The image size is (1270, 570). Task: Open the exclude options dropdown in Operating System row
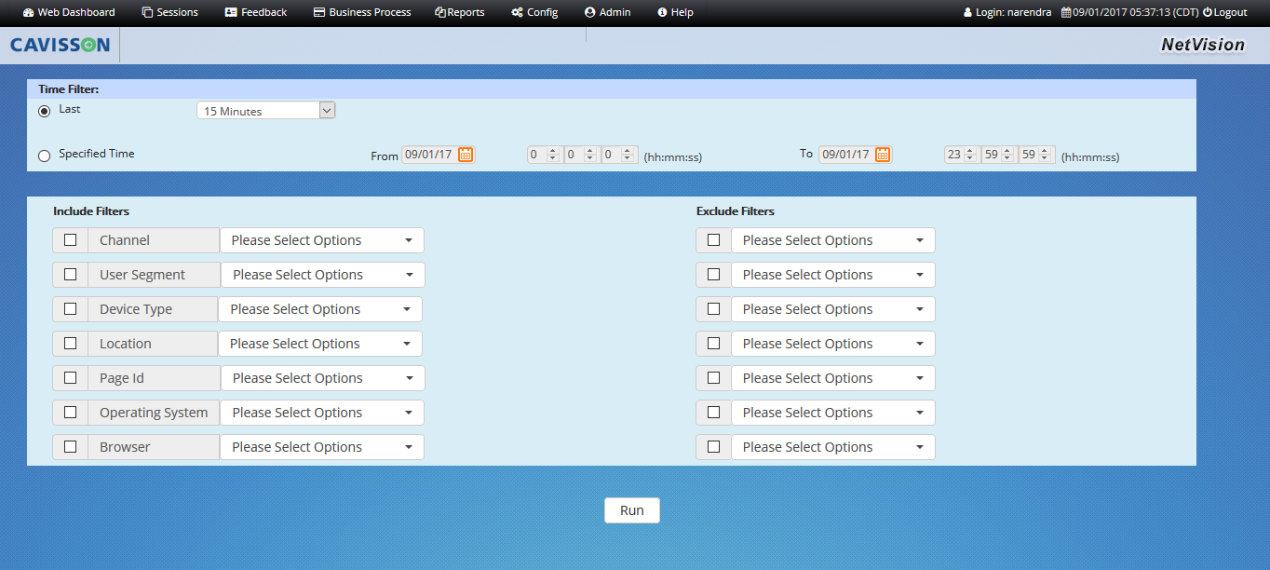(833, 413)
